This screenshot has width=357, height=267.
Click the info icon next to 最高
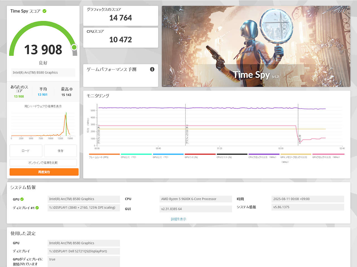(x=71, y=89)
